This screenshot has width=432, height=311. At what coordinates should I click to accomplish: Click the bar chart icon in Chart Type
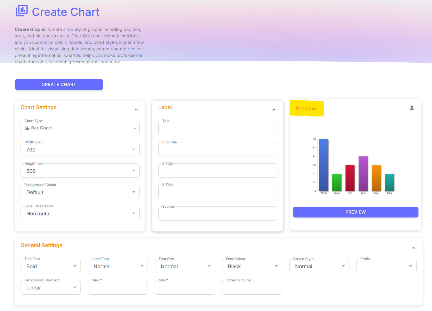pos(27,128)
